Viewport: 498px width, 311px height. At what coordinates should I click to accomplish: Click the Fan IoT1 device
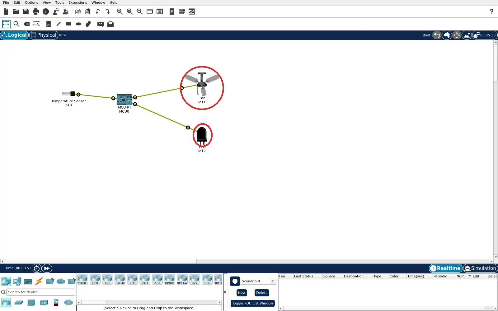click(202, 84)
